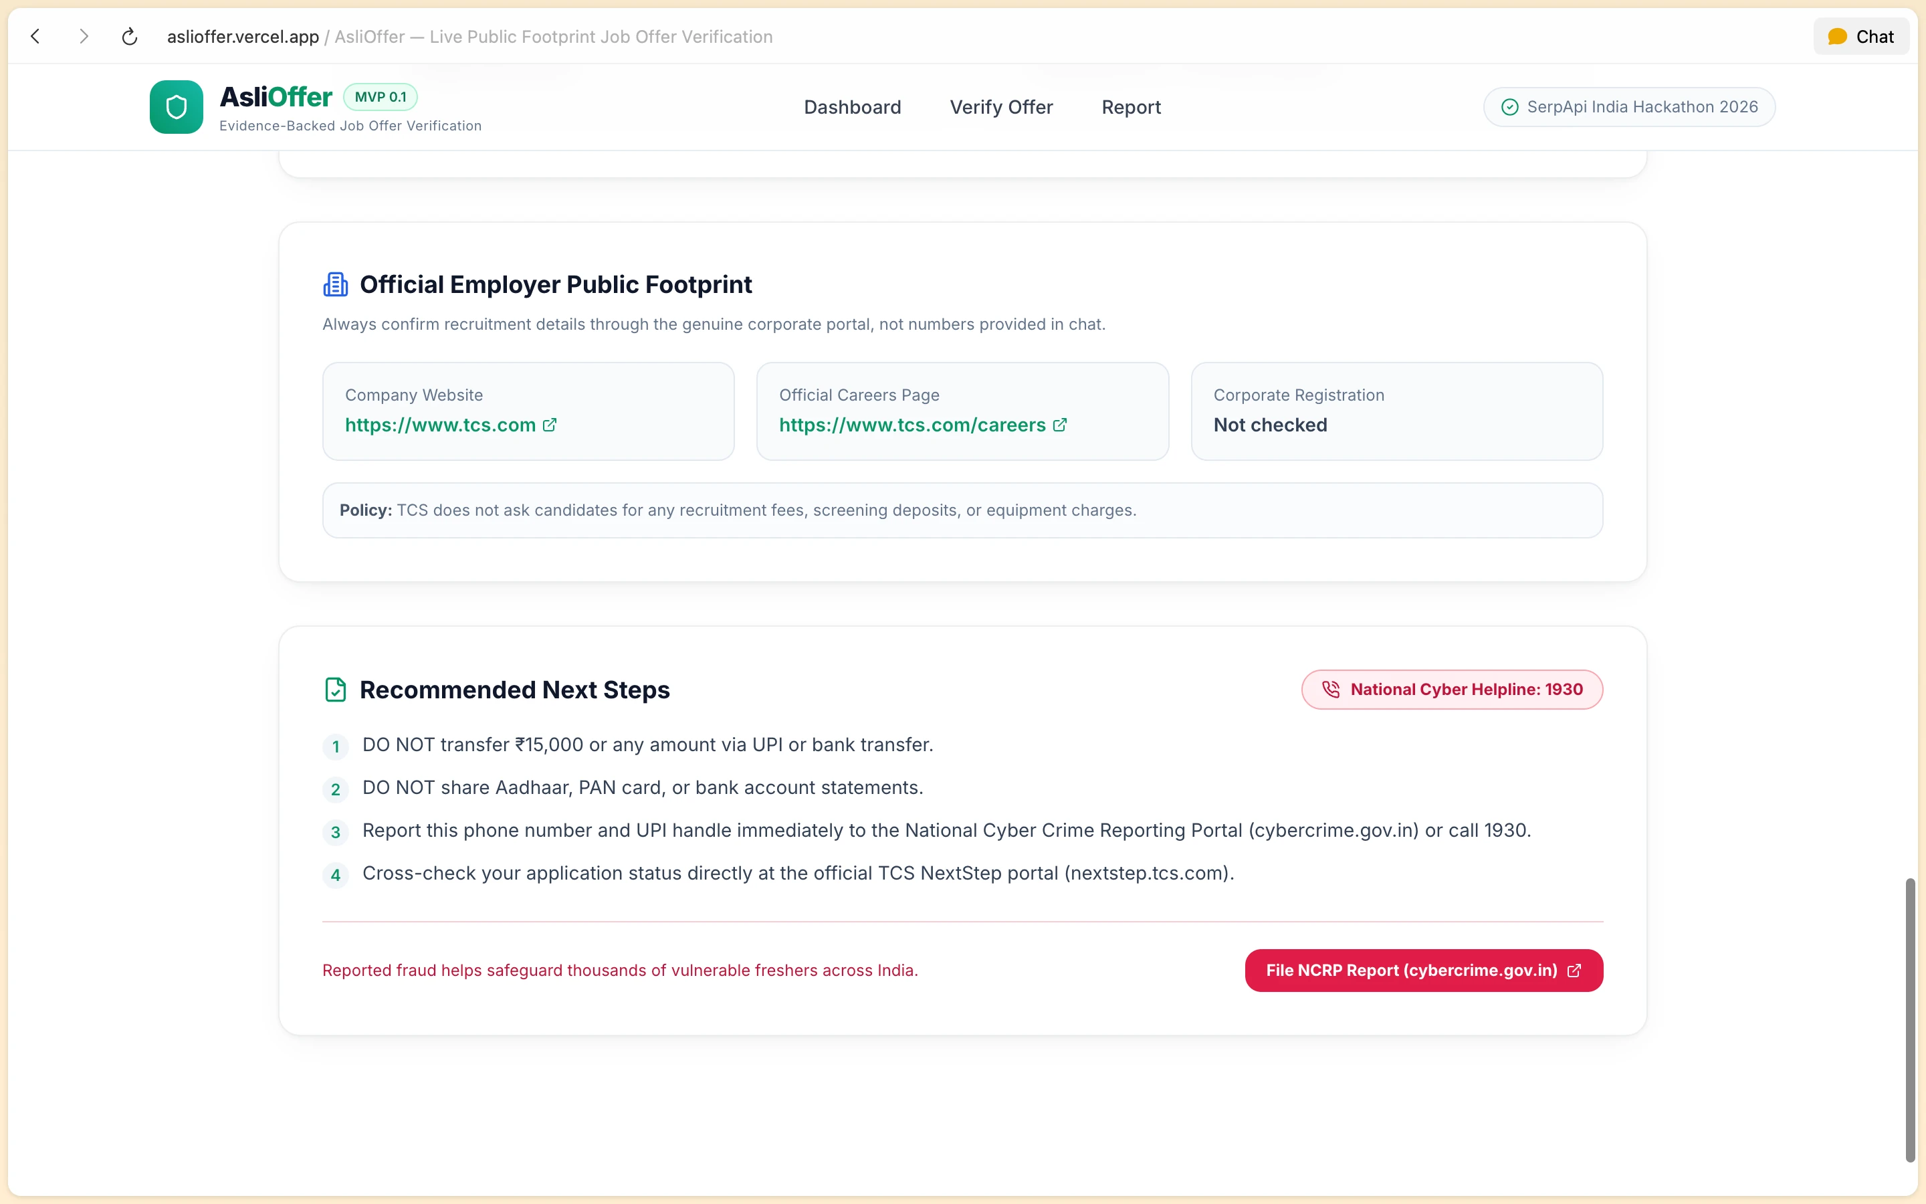
Task: Go back with the browser back arrow
Action: [x=35, y=37]
